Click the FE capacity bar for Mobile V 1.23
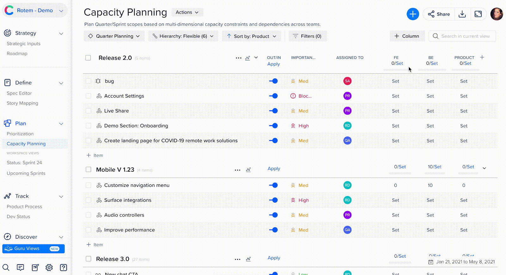 coord(400,173)
